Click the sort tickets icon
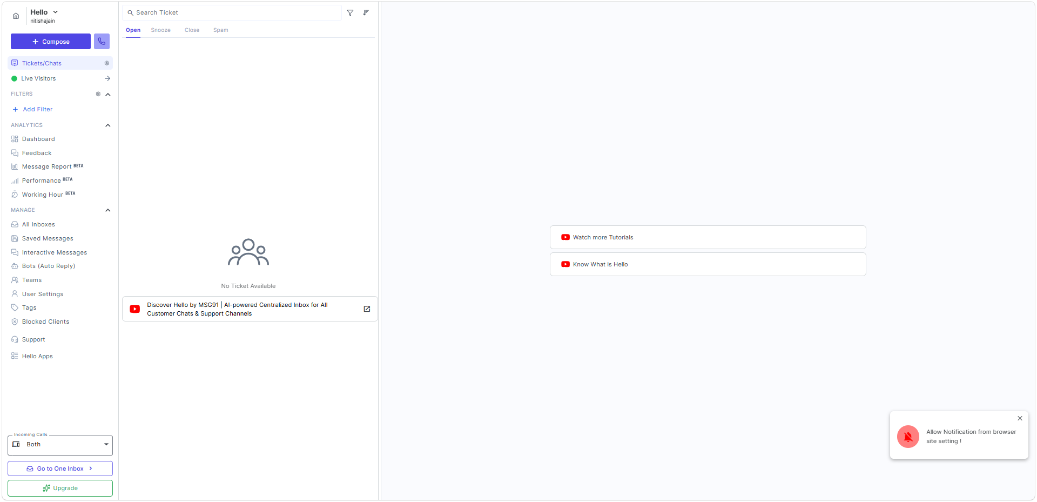 366,12
